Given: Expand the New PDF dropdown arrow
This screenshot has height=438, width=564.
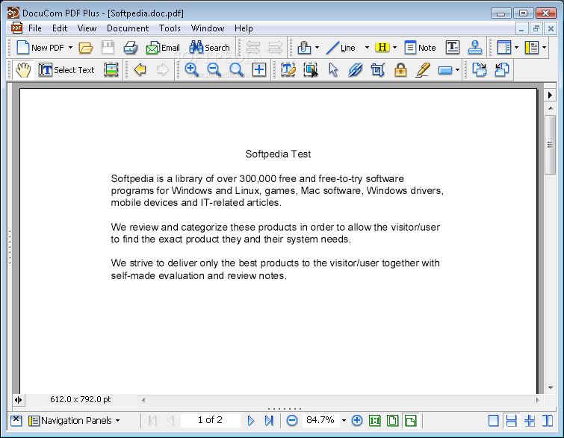Looking at the screenshot, I should pos(70,48).
